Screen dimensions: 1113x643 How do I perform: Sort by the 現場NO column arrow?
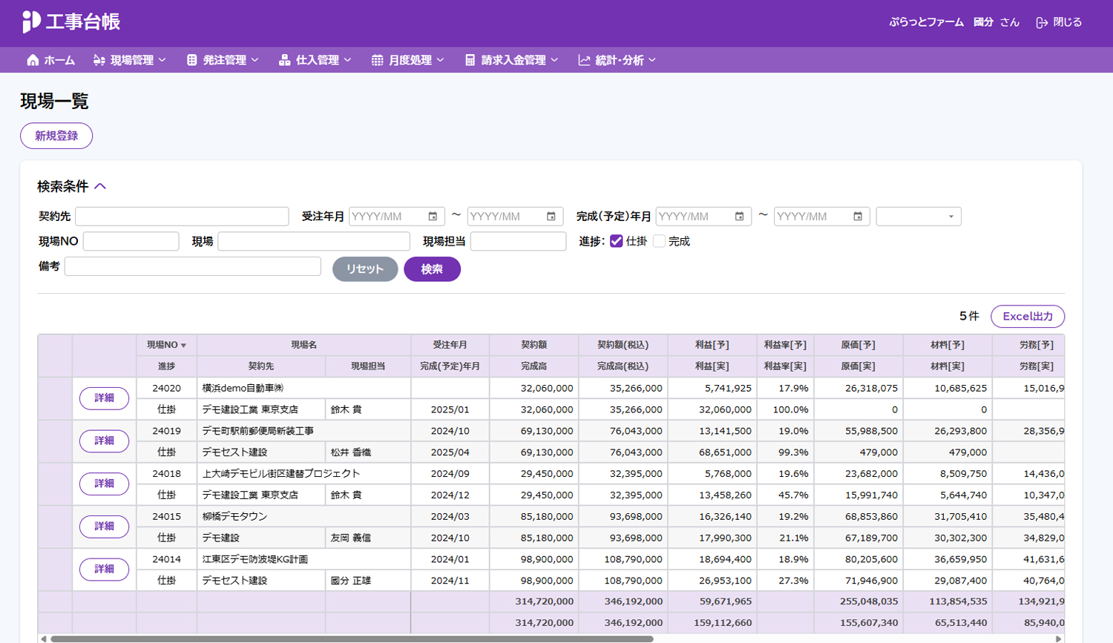point(183,346)
